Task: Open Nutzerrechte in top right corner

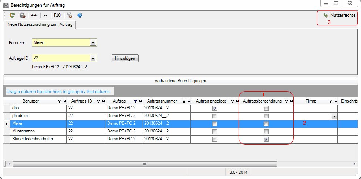Action: (x=339, y=15)
